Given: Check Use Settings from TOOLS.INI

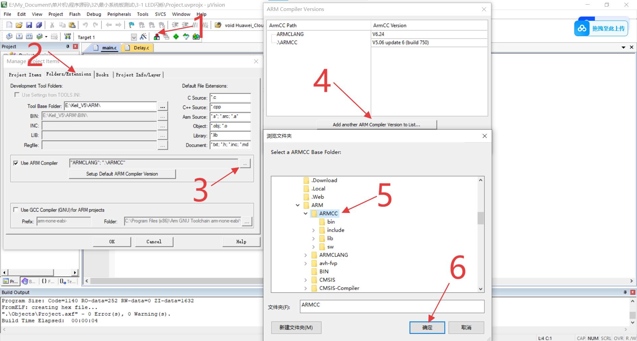Looking at the screenshot, I should coord(17,95).
